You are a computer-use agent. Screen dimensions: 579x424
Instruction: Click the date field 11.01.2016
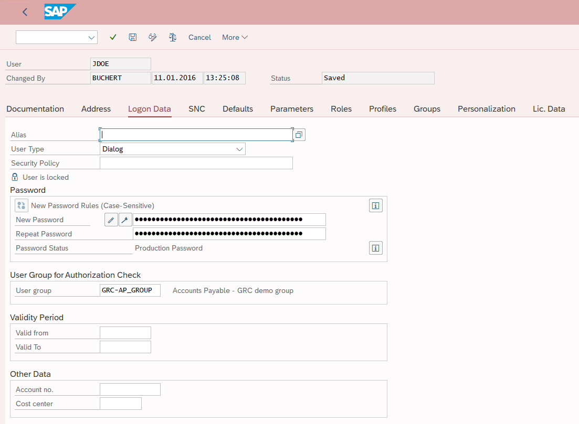[x=177, y=78]
